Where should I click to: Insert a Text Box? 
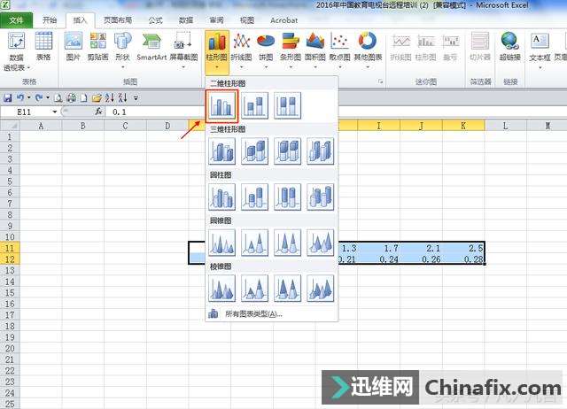(540, 51)
